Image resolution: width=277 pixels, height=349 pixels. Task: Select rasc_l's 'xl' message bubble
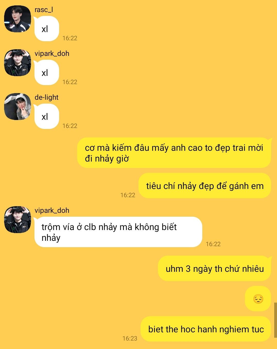(x=47, y=29)
